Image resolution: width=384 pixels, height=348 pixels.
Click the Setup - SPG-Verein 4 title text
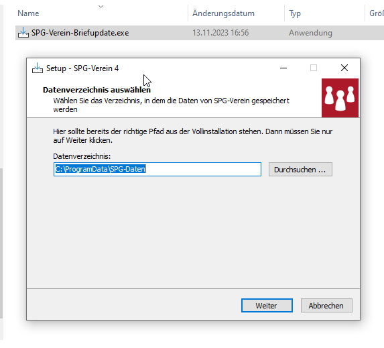82,68
